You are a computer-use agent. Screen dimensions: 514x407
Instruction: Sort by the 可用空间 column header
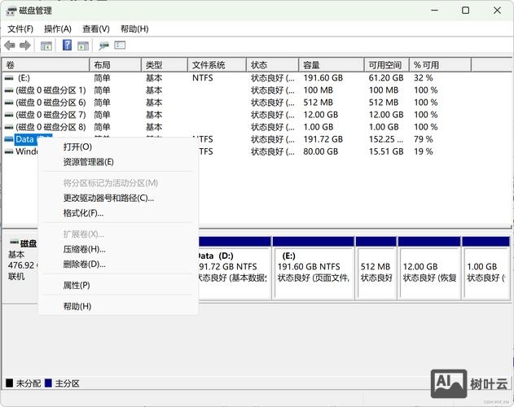point(387,65)
